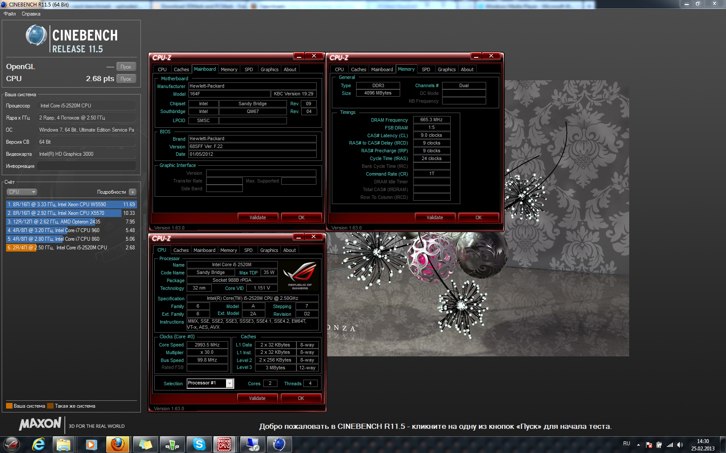
Task: Open Caches tab in bottom CPU-Z window
Action: coord(181,250)
